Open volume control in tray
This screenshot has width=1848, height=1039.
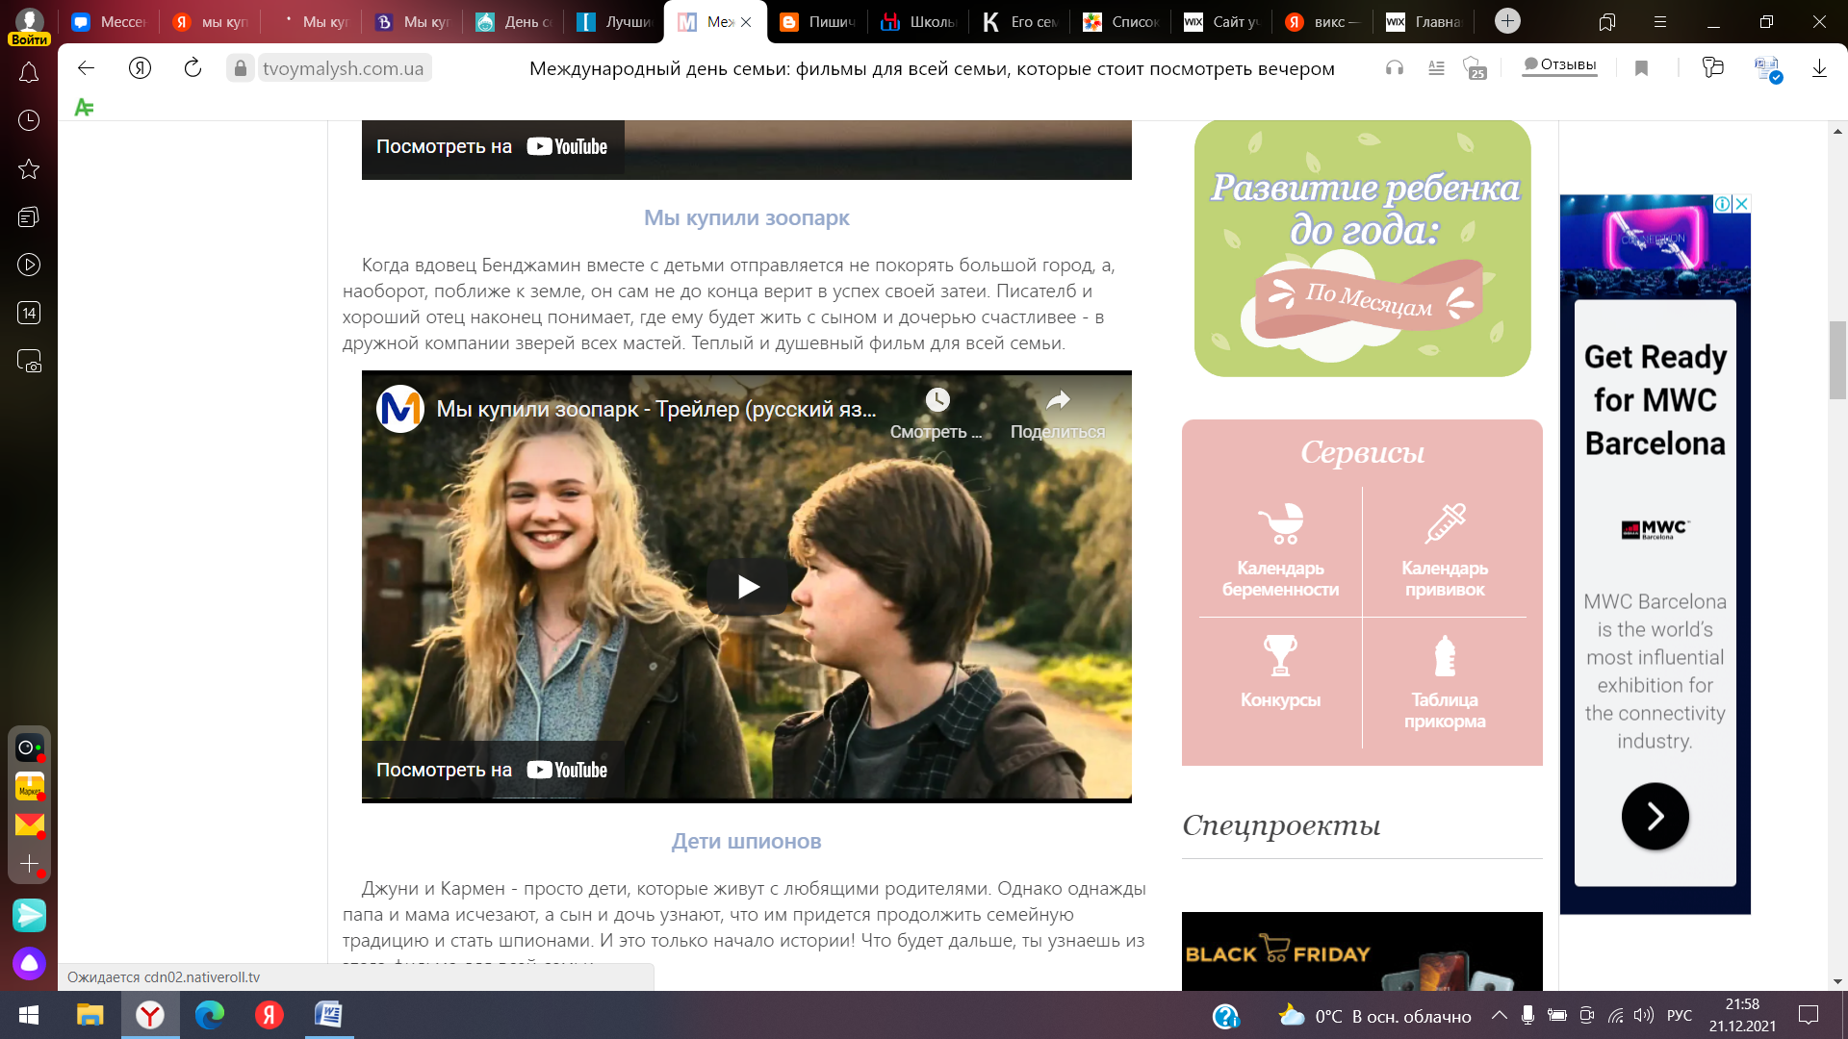click(1644, 1016)
